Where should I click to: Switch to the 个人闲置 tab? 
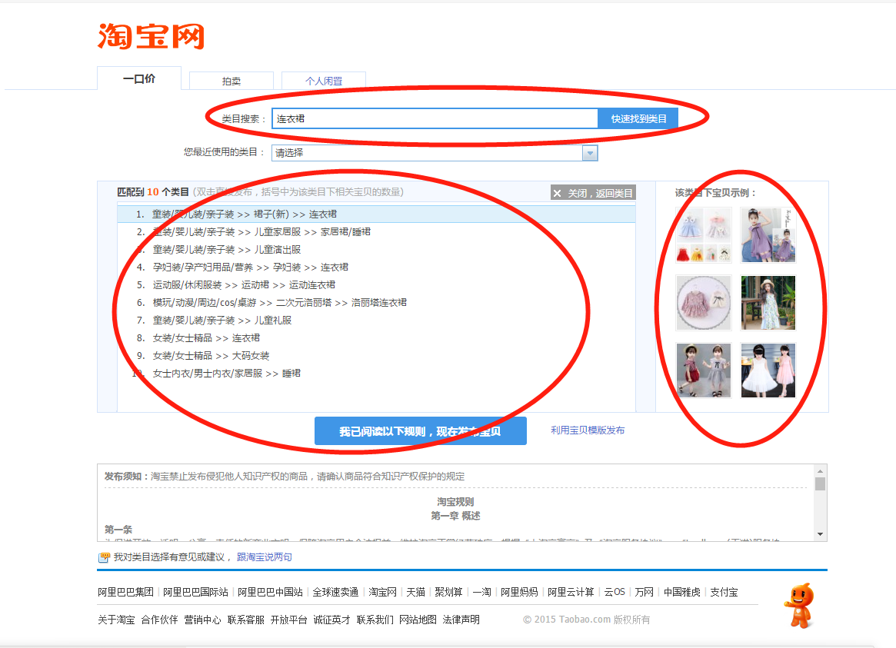tap(323, 81)
